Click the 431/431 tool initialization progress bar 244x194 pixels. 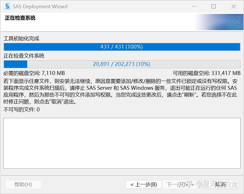(122, 47)
